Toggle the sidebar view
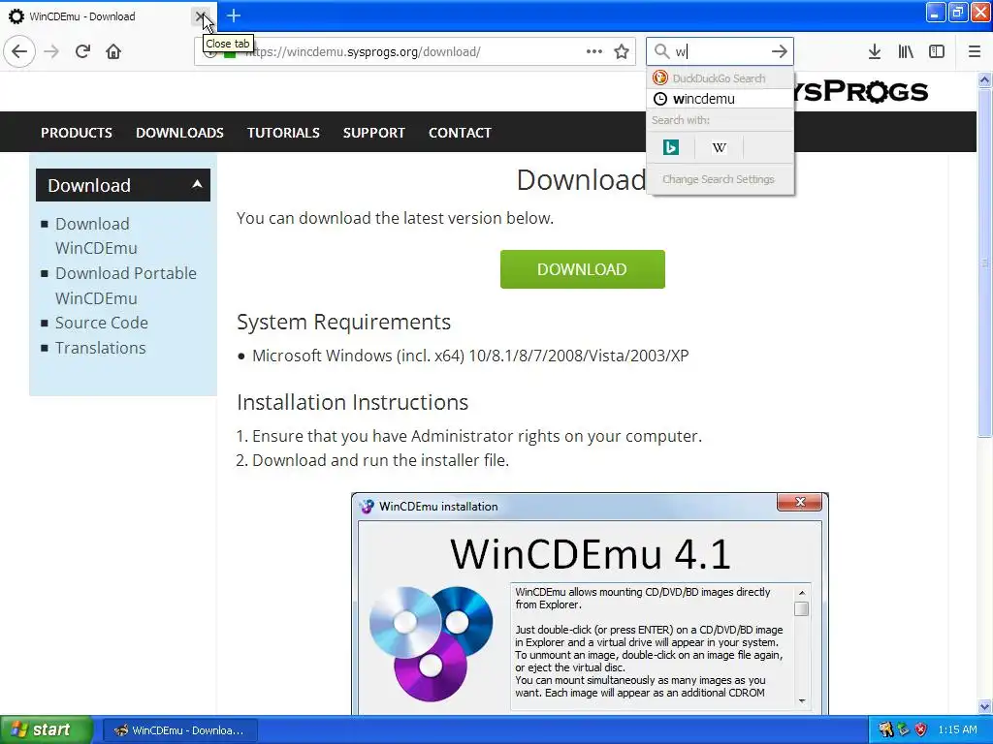This screenshot has height=744, width=993. [937, 51]
